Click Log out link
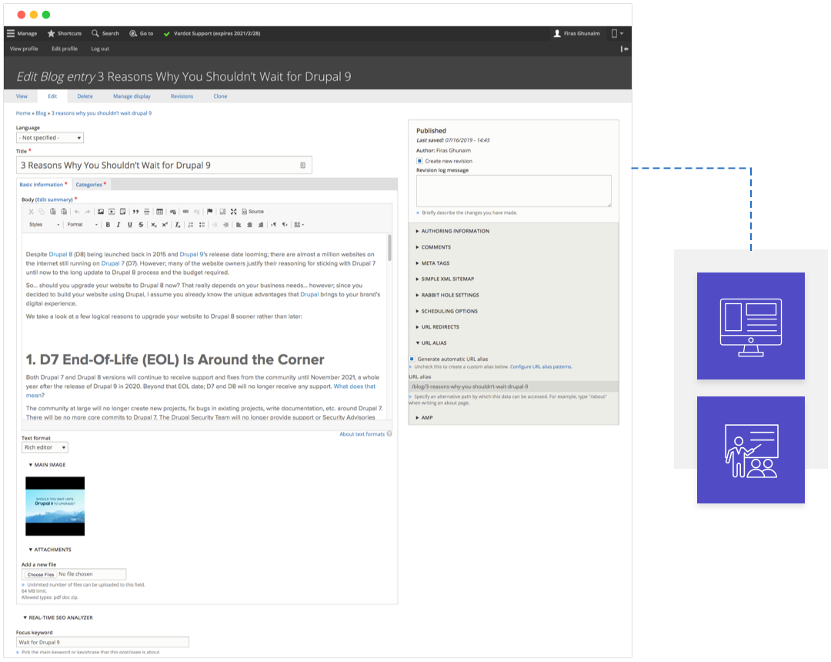This screenshot has width=831, height=662. (x=100, y=48)
